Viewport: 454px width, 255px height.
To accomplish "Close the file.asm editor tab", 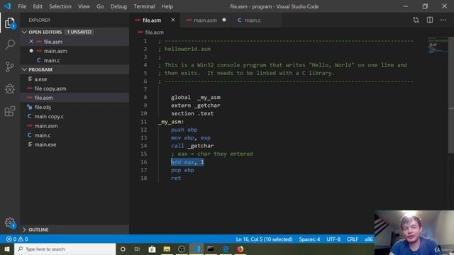I will click(173, 20).
